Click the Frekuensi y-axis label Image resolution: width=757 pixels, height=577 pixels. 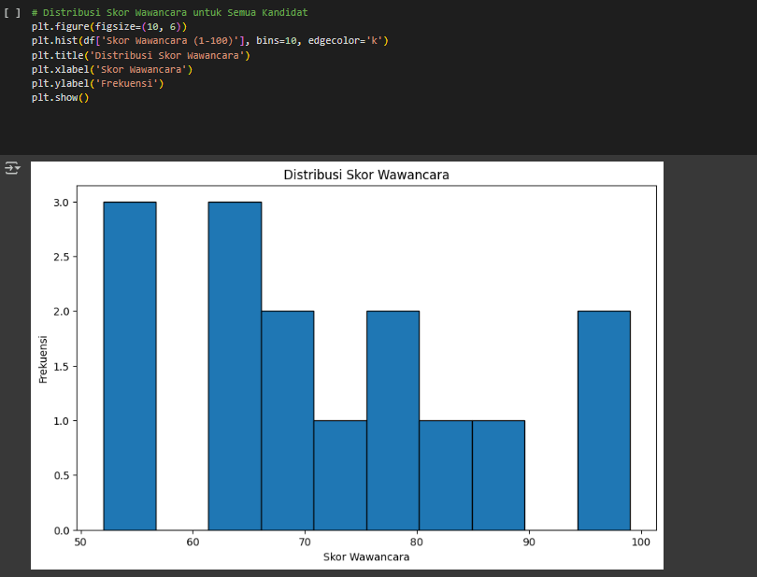pyautogui.click(x=43, y=358)
